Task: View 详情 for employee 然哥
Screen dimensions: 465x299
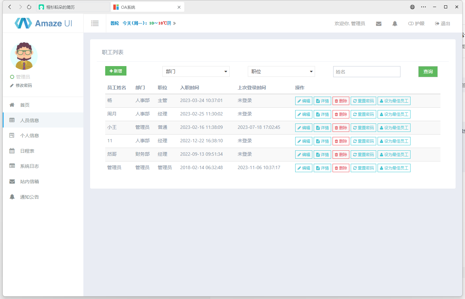Action: click(x=322, y=155)
